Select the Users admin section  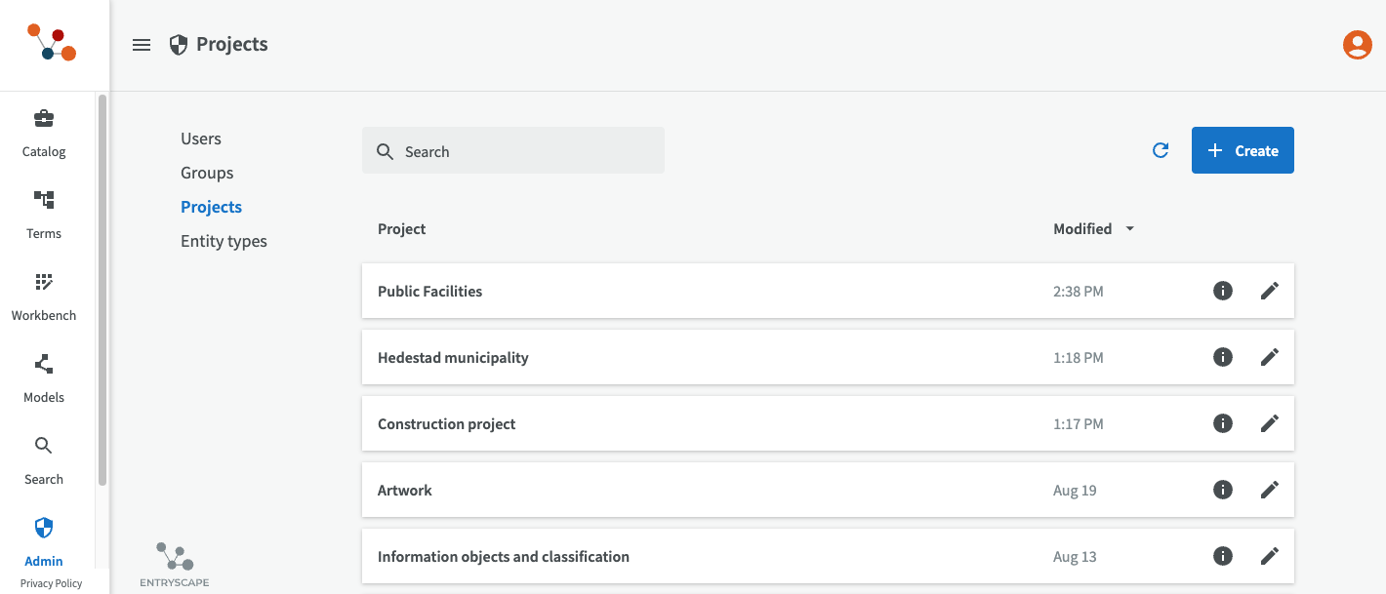pyautogui.click(x=201, y=139)
